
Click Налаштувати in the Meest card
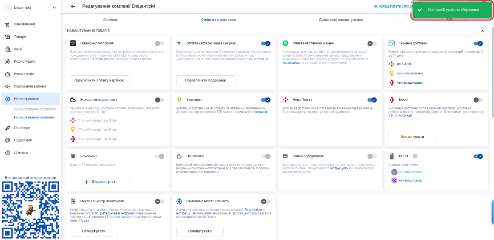[x=413, y=137]
